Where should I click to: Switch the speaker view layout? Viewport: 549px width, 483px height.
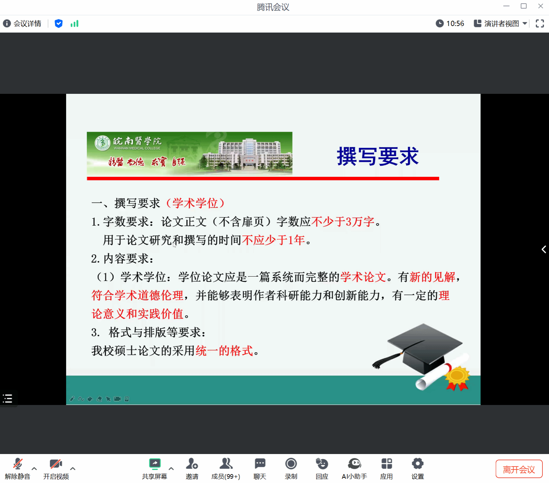[500, 23]
